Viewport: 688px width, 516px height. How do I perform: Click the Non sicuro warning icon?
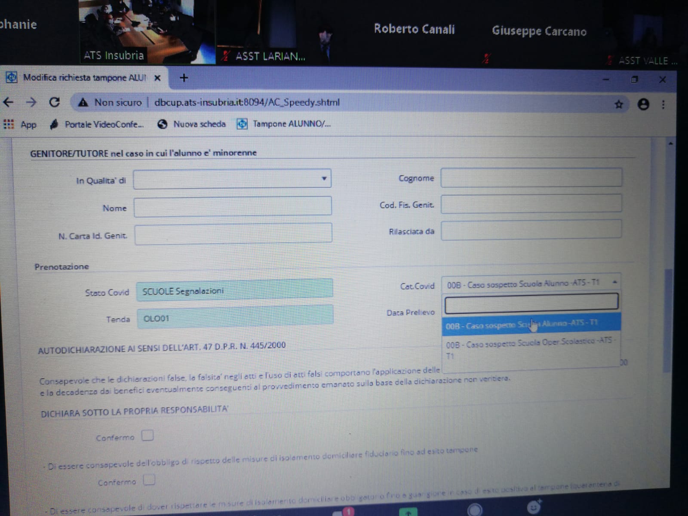point(83,102)
